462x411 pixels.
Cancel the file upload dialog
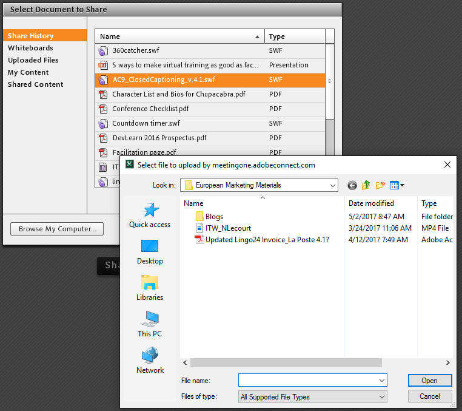[x=430, y=396]
